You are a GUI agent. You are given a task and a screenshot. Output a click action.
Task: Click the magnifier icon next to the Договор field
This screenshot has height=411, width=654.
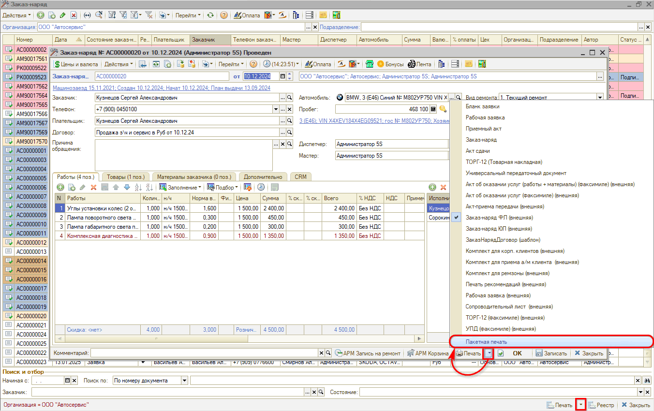pyautogui.click(x=290, y=132)
